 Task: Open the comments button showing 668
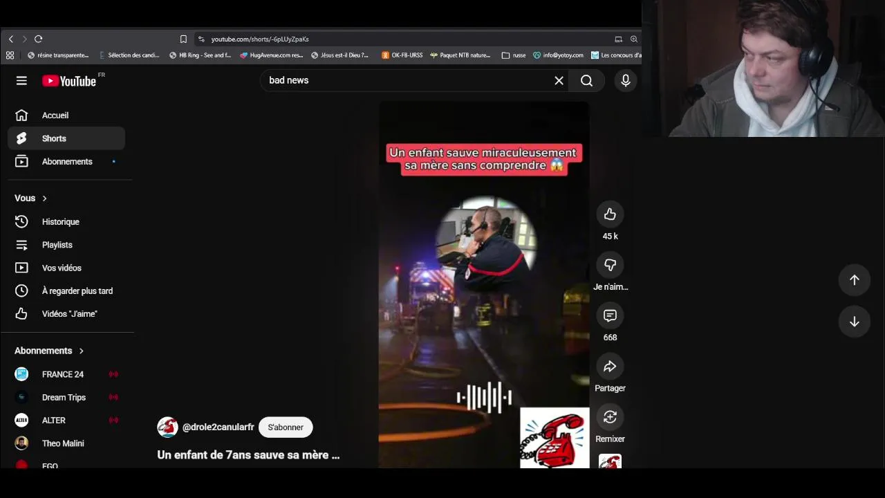click(x=610, y=315)
